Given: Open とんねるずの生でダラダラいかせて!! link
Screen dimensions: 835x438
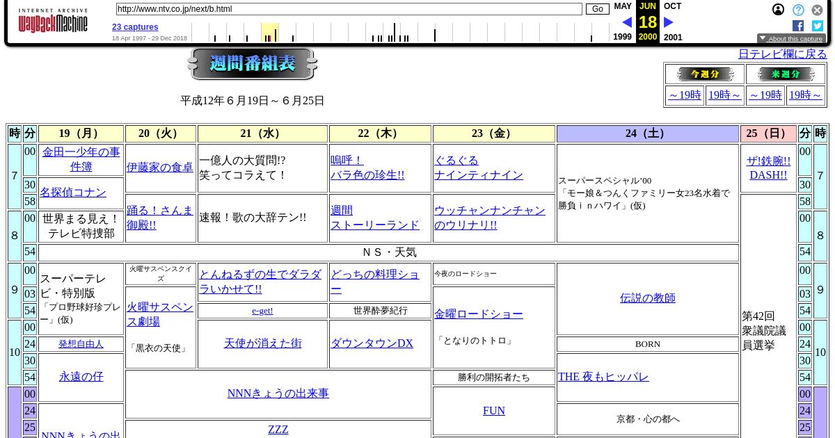Looking at the screenshot, I should tap(260, 282).
